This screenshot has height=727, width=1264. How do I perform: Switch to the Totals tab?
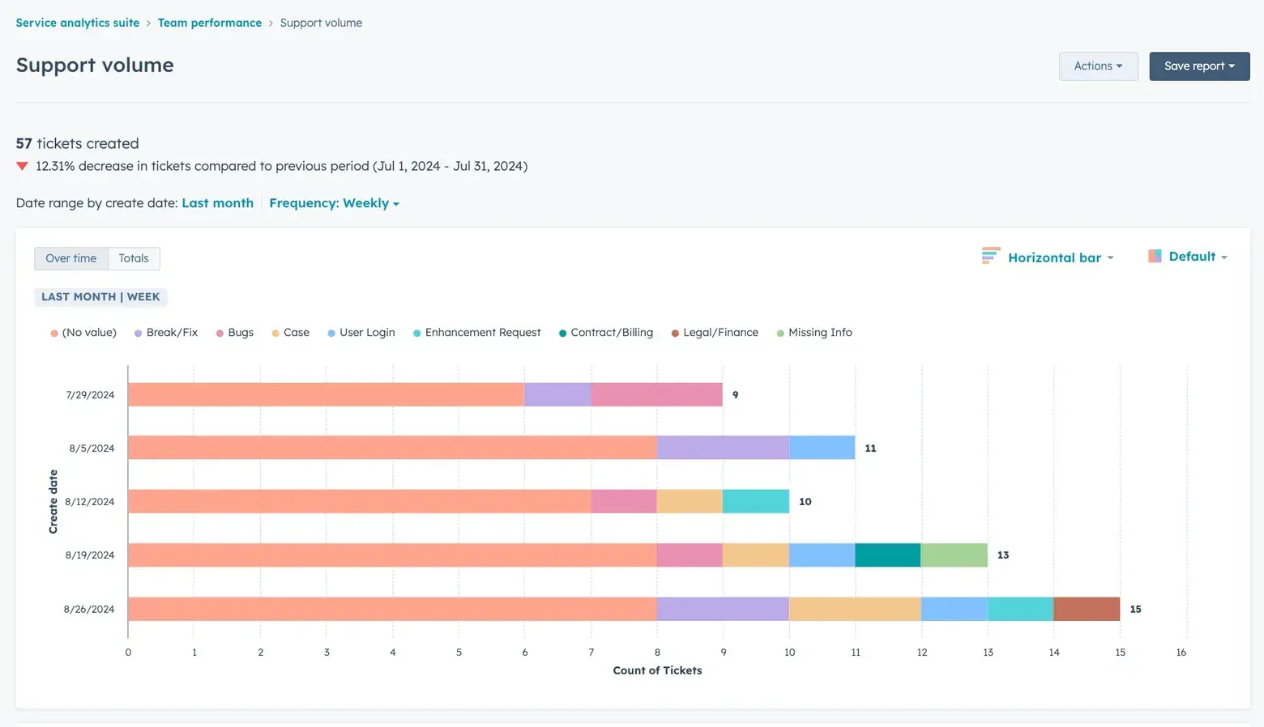134,257
